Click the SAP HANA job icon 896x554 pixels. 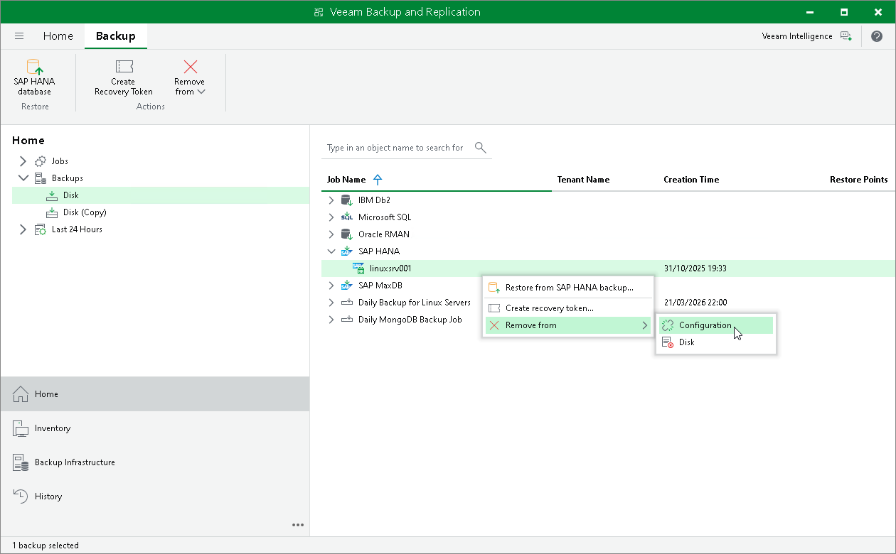pyautogui.click(x=347, y=251)
